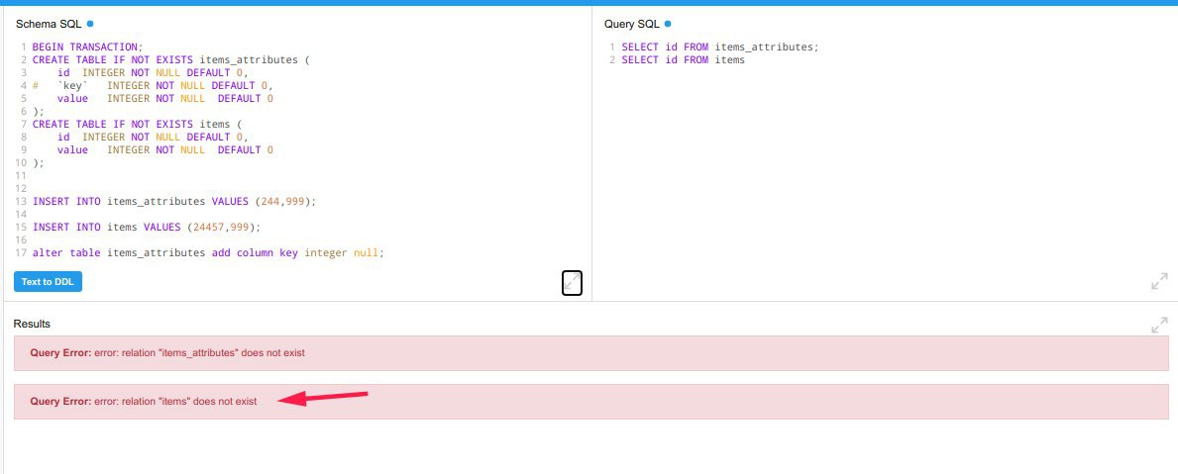Click the Schema SQL panel heading
This screenshot has height=474, width=1178.
[x=49, y=24]
